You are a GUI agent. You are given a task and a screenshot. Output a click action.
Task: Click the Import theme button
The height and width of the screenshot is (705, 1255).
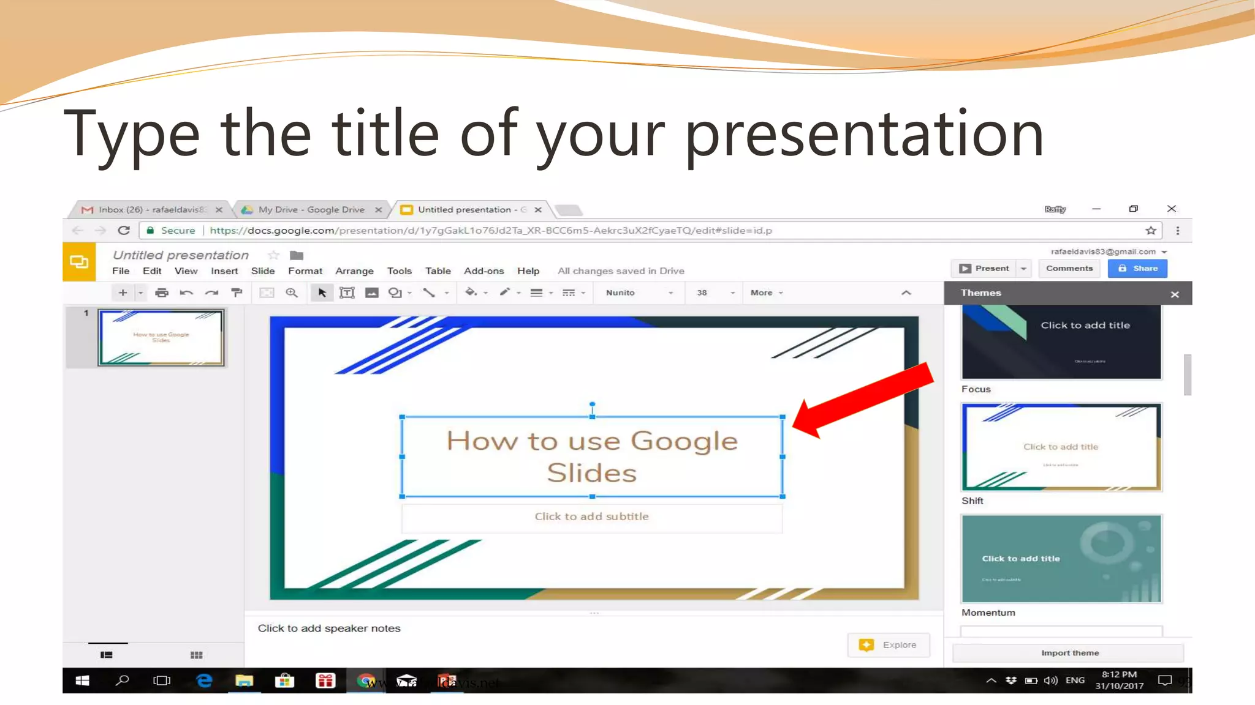tap(1069, 653)
